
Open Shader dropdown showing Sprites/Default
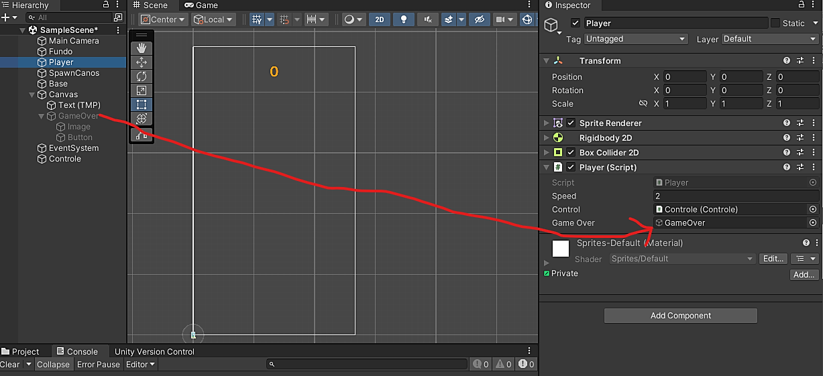pos(682,259)
